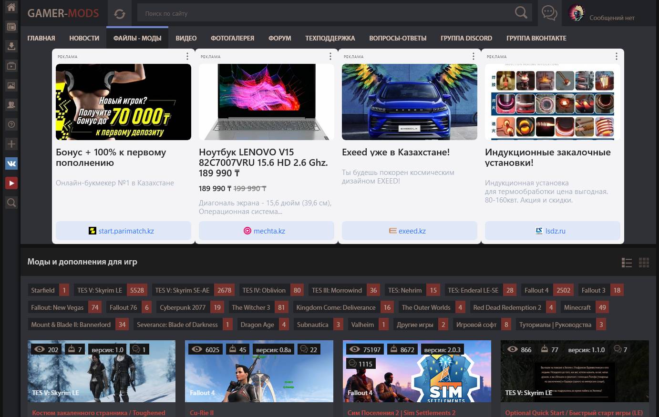The width and height of the screenshot is (659, 417).
Task: Select Red Dead Redemption 2 category
Action: pos(513,307)
